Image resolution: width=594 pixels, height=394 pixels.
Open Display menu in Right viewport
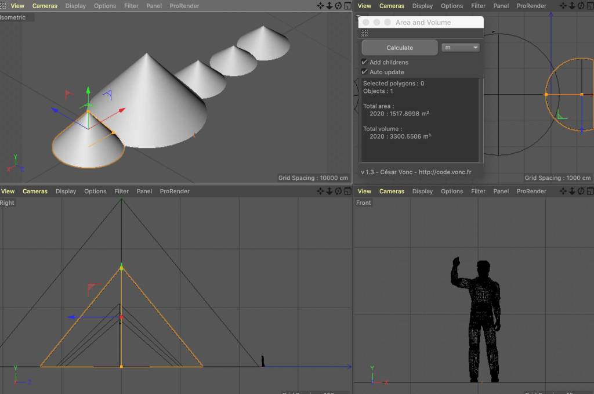pos(66,191)
